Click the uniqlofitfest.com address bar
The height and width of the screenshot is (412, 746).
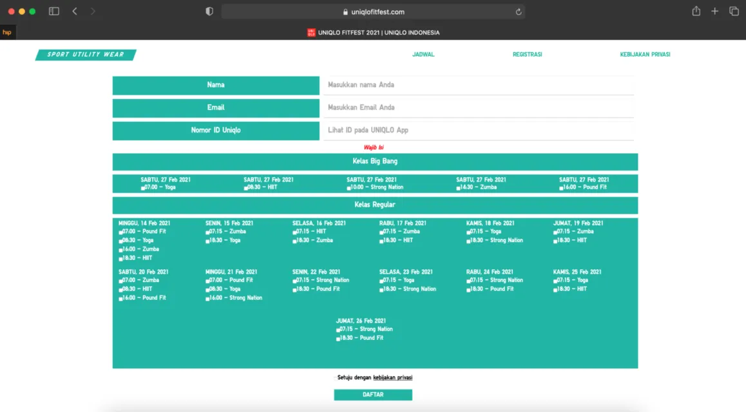[373, 12]
